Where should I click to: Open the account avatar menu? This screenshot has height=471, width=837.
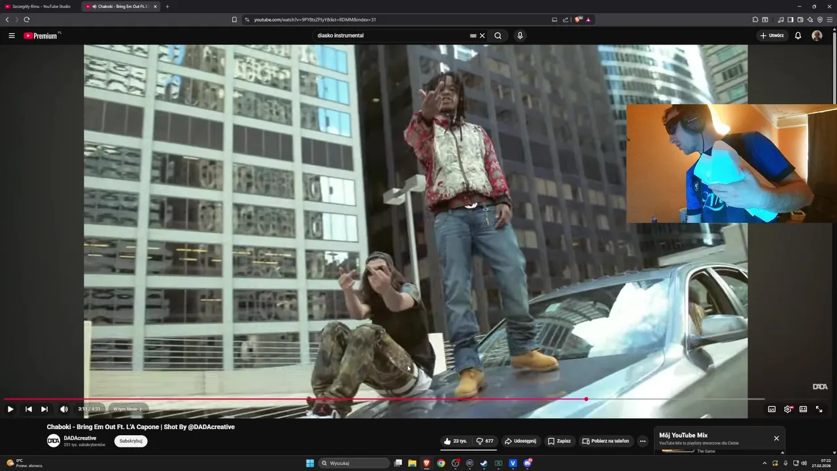pos(817,36)
